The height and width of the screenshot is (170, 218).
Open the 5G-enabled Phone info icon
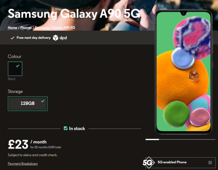click(x=210, y=163)
